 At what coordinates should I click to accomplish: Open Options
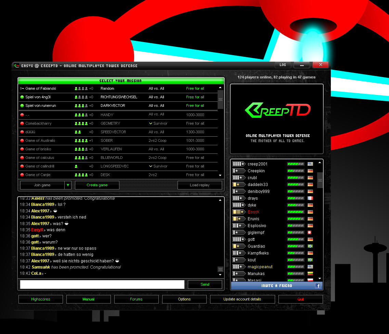click(x=184, y=299)
